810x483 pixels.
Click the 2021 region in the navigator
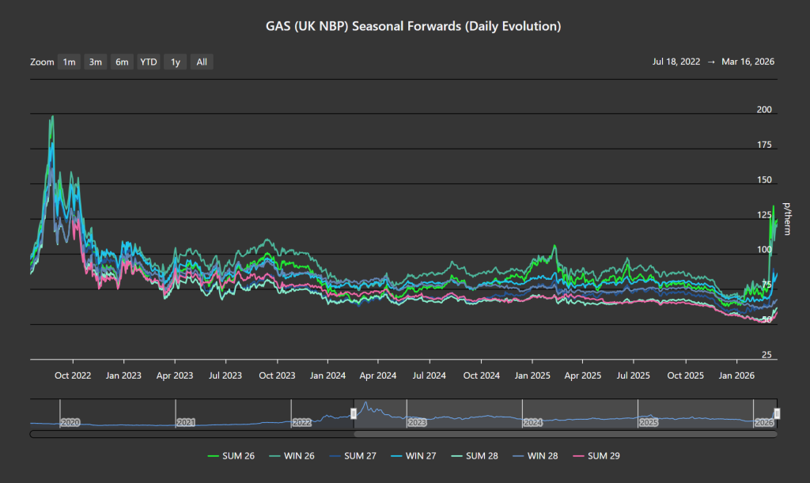click(x=186, y=423)
